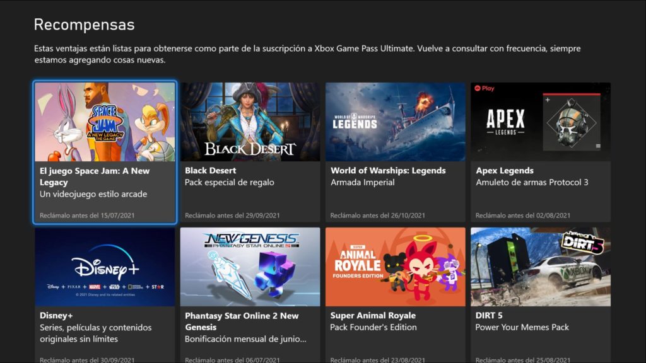This screenshot has width=646, height=363.
Task: Click the "Armada Imperial" description
Action: pyautogui.click(x=363, y=182)
